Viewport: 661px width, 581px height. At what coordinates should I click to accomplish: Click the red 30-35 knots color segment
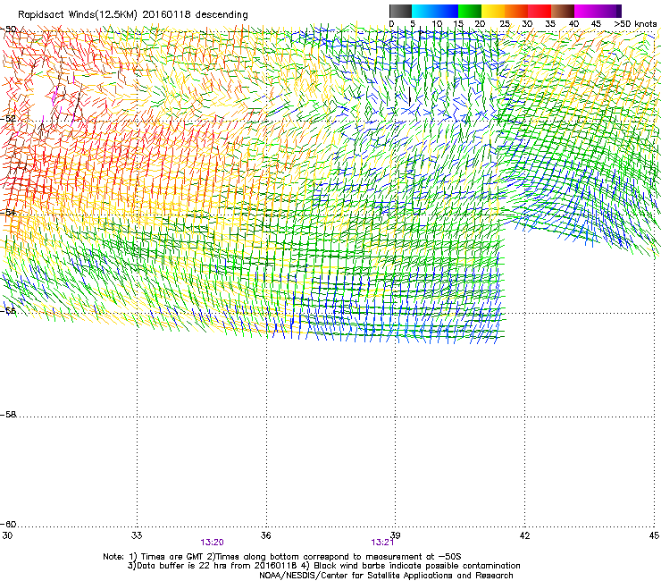pyautogui.click(x=540, y=11)
